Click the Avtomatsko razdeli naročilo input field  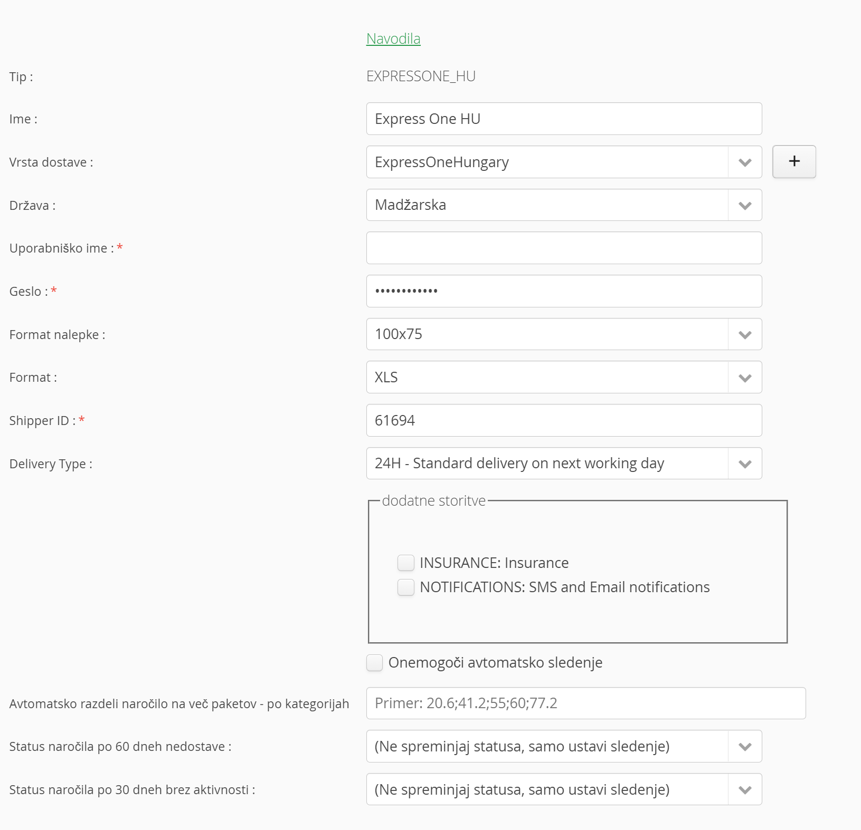coord(586,703)
